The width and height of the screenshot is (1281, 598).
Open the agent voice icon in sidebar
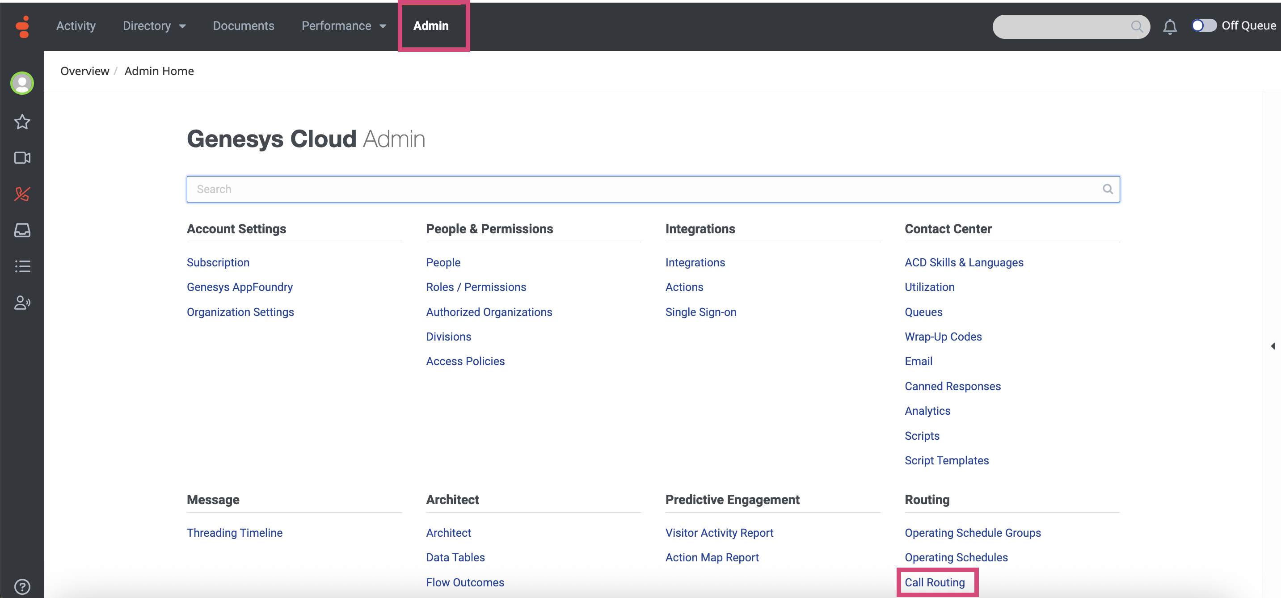click(22, 303)
